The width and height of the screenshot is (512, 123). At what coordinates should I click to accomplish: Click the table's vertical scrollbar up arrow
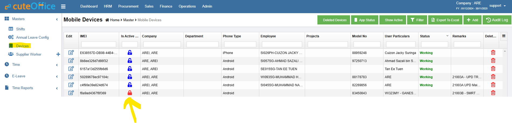pyautogui.click(x=505, y=51)
